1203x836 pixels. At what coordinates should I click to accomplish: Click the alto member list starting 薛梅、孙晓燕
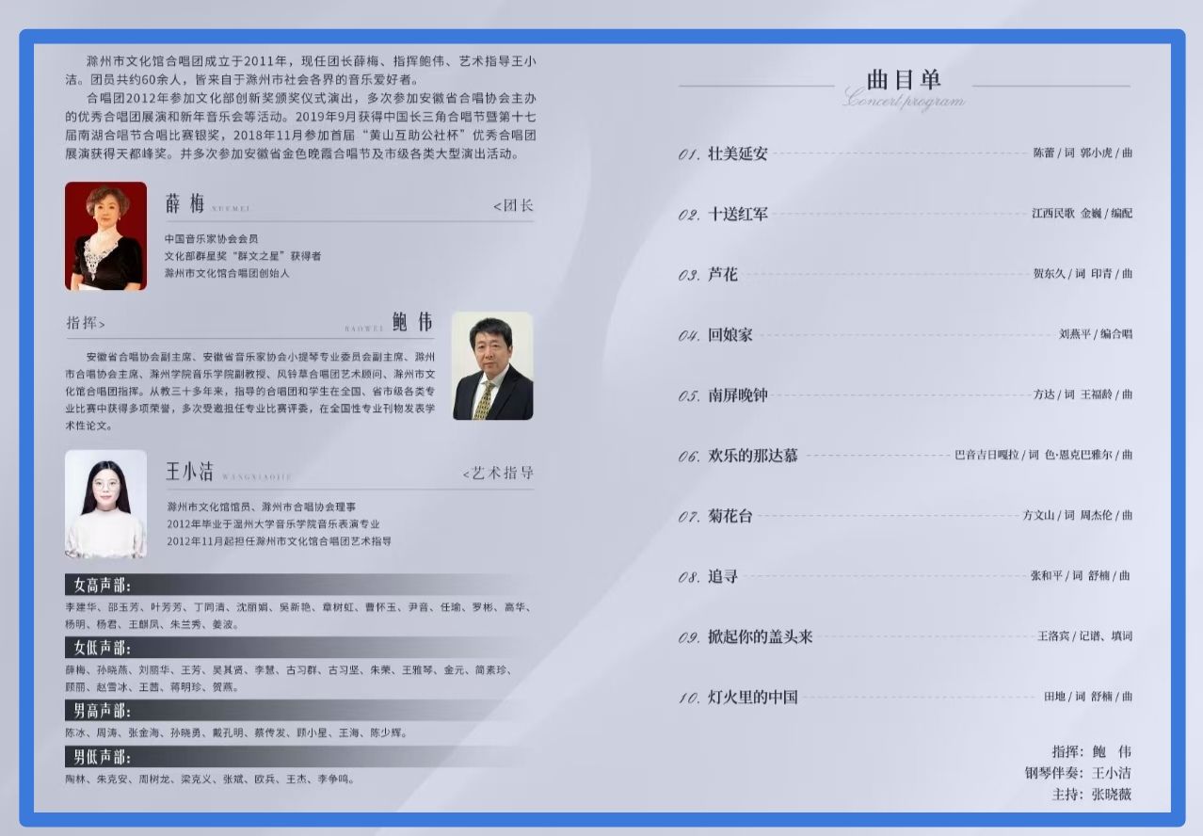click(x=288, y=679)
